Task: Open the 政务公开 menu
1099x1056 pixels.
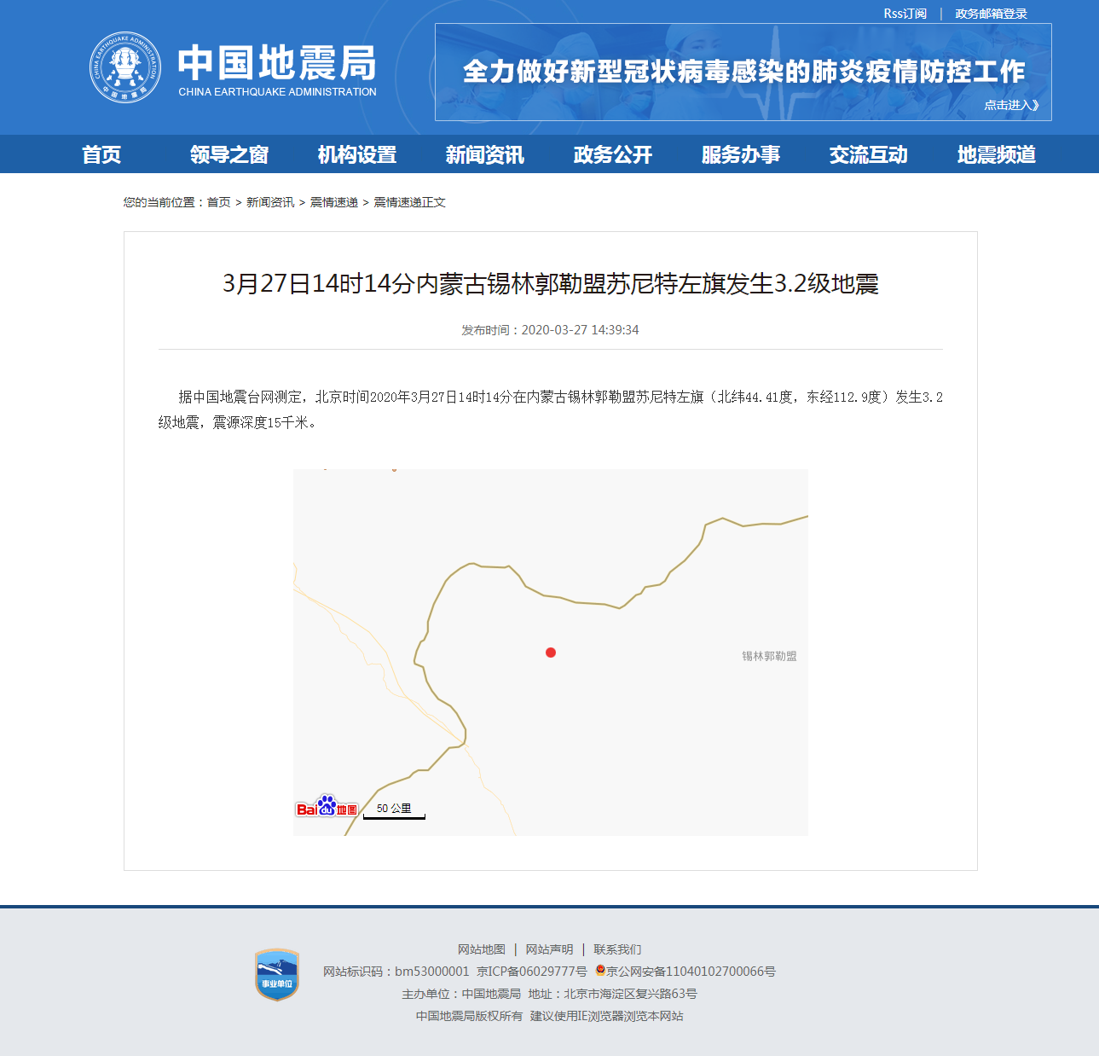Action: tap(613, 154)
